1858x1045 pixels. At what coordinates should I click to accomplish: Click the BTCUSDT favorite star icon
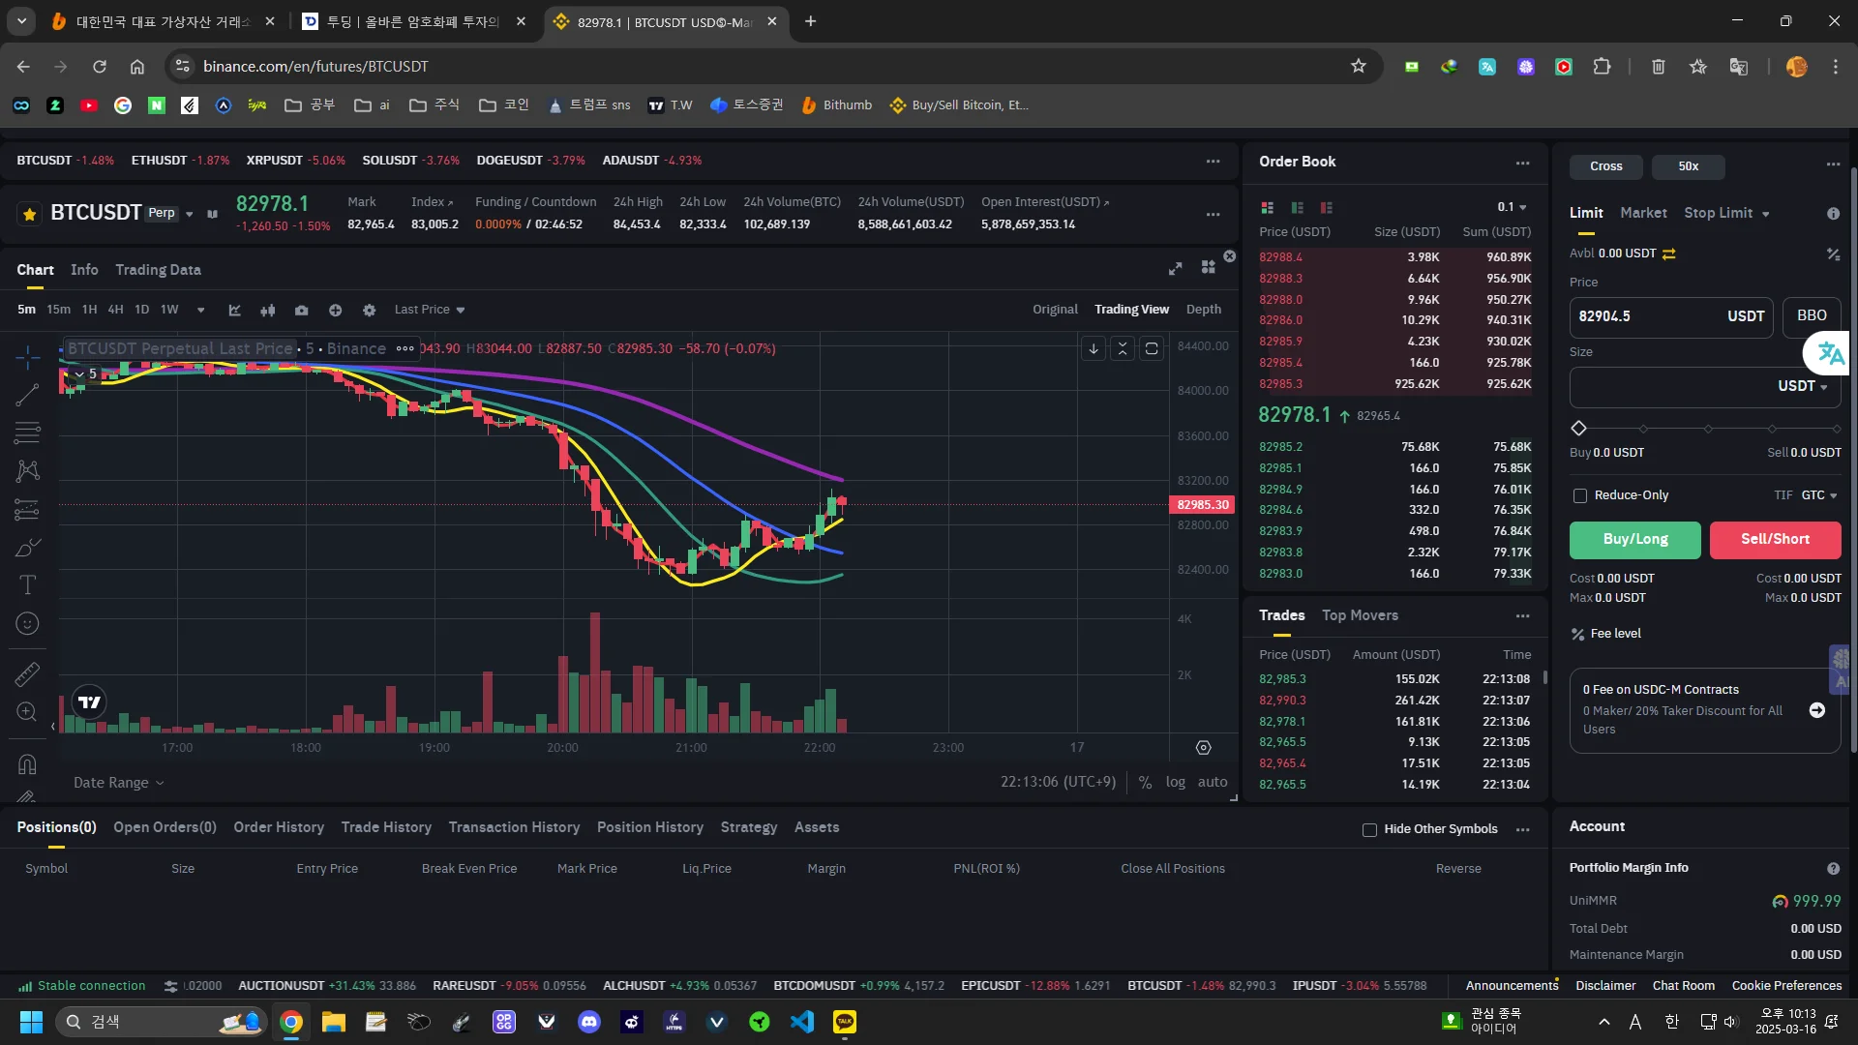click(30, 214)
